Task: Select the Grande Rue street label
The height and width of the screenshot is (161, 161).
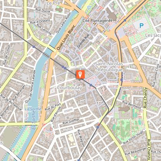Action: tap(83, 41)
